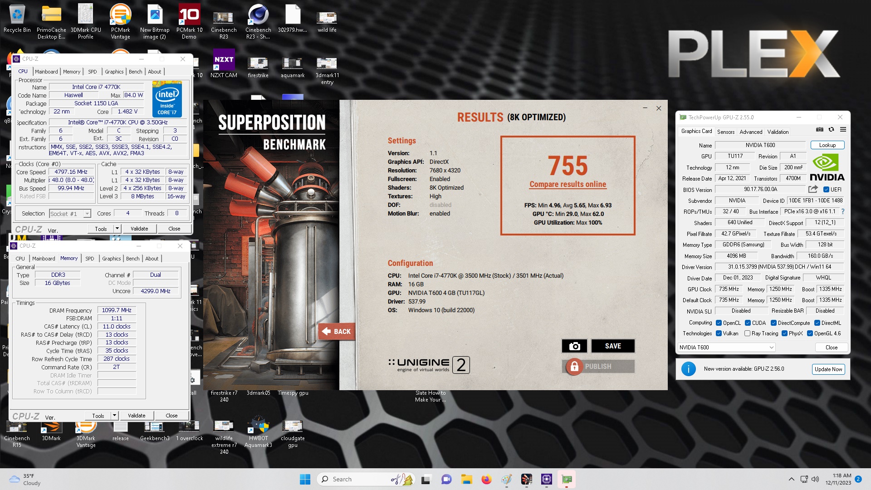Open the Validation tab in GPU-Z
The image size is (871, 490).
pos(778,132)
